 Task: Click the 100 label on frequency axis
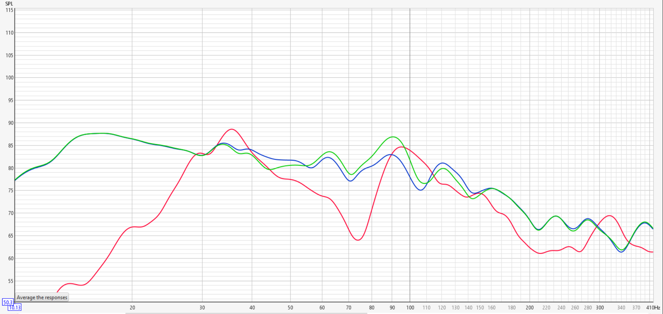pyautogui.click(x=410, y=307)
